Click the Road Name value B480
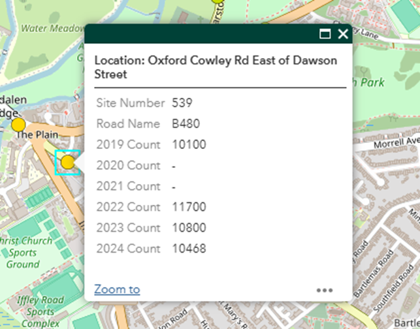 pos(186,124)
